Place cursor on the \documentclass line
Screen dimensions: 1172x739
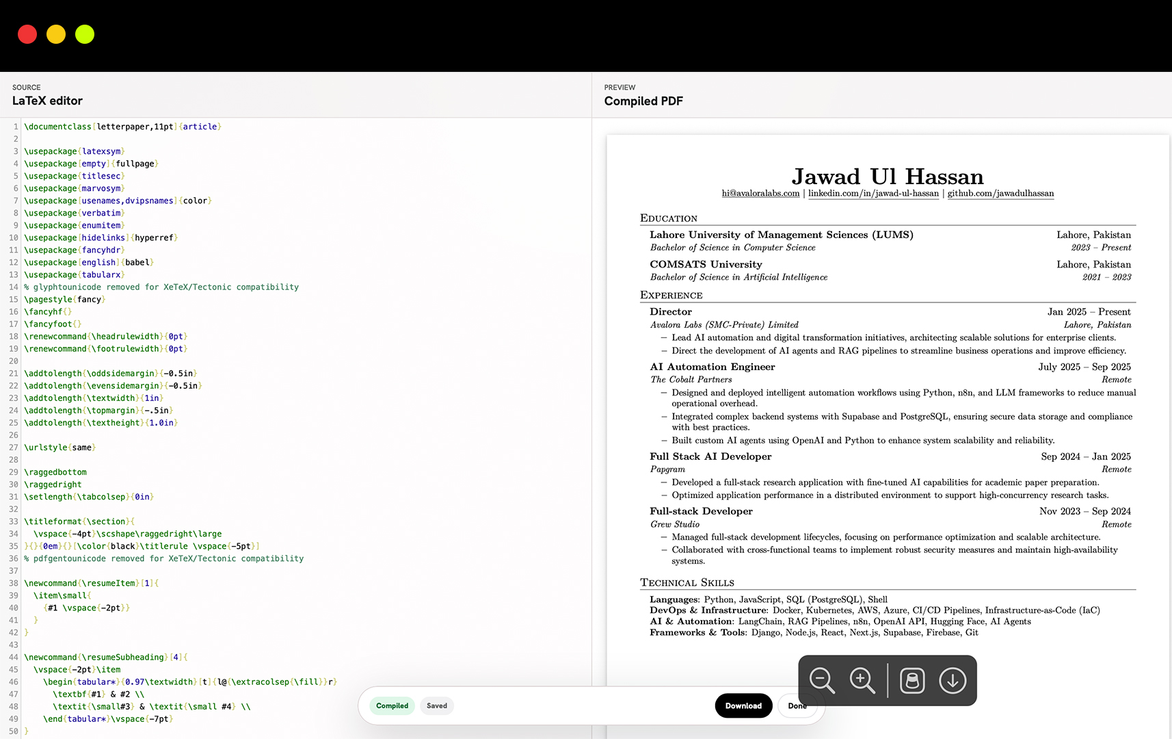click(x=123, y=127)
